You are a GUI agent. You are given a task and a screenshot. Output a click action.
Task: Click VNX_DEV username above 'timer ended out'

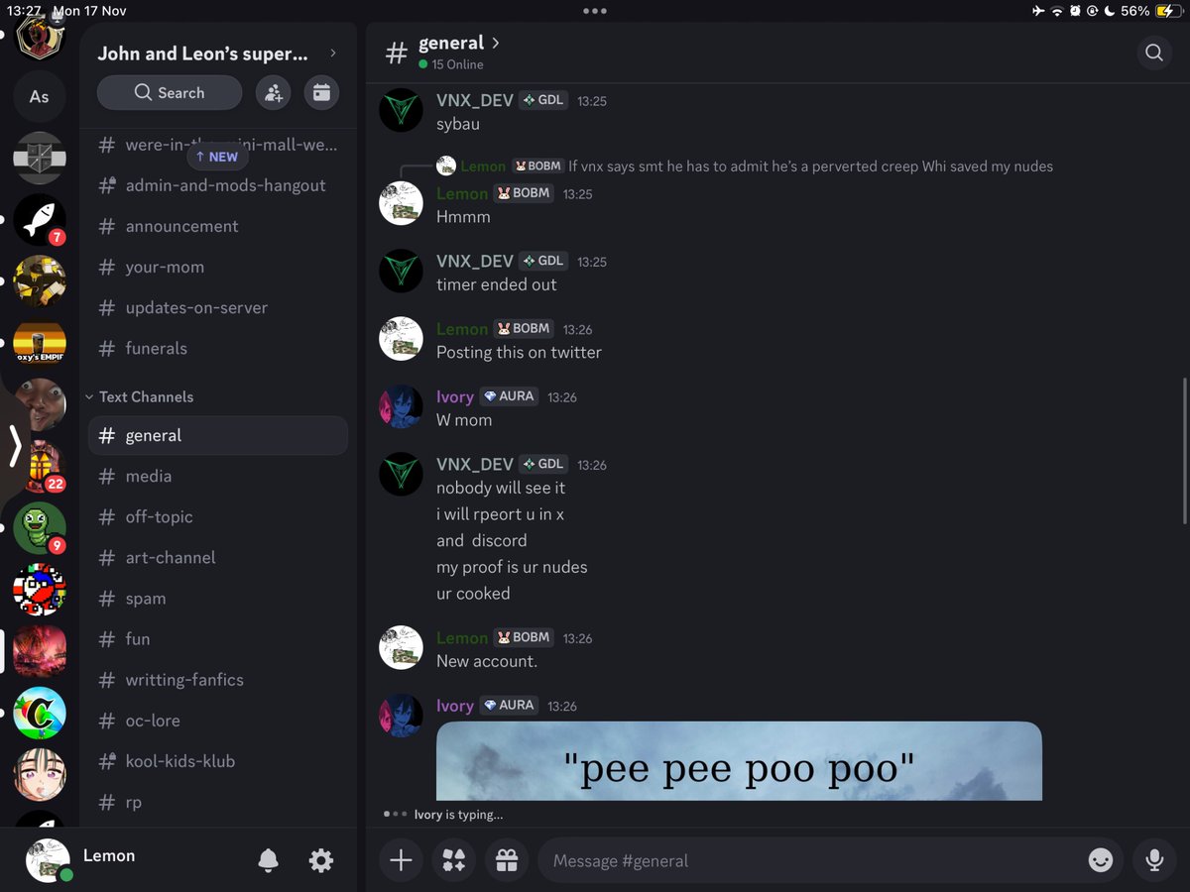475,261
